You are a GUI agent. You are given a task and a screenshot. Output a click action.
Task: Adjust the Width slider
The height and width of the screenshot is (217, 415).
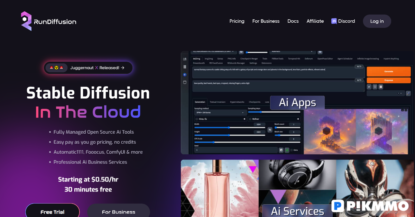[230, 127]
